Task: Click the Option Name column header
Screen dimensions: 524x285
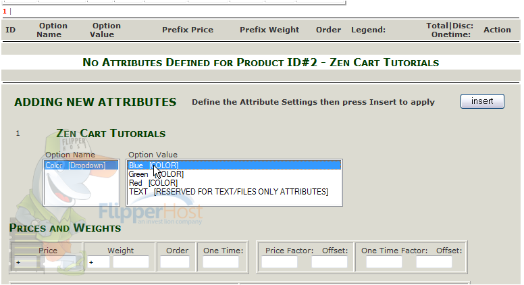Action: 51,30
